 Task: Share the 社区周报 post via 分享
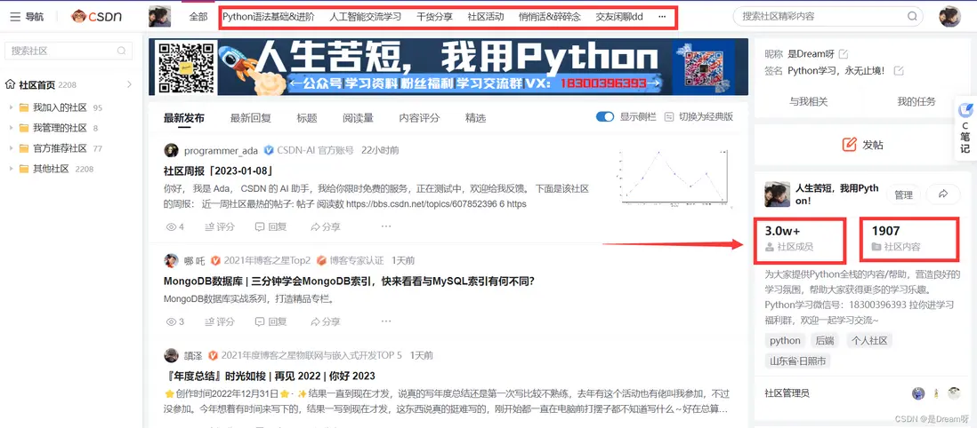pos(326,227)
